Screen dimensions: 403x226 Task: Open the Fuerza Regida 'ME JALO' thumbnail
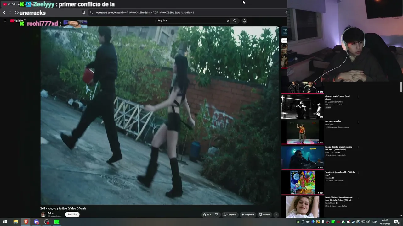coord(303,158)
